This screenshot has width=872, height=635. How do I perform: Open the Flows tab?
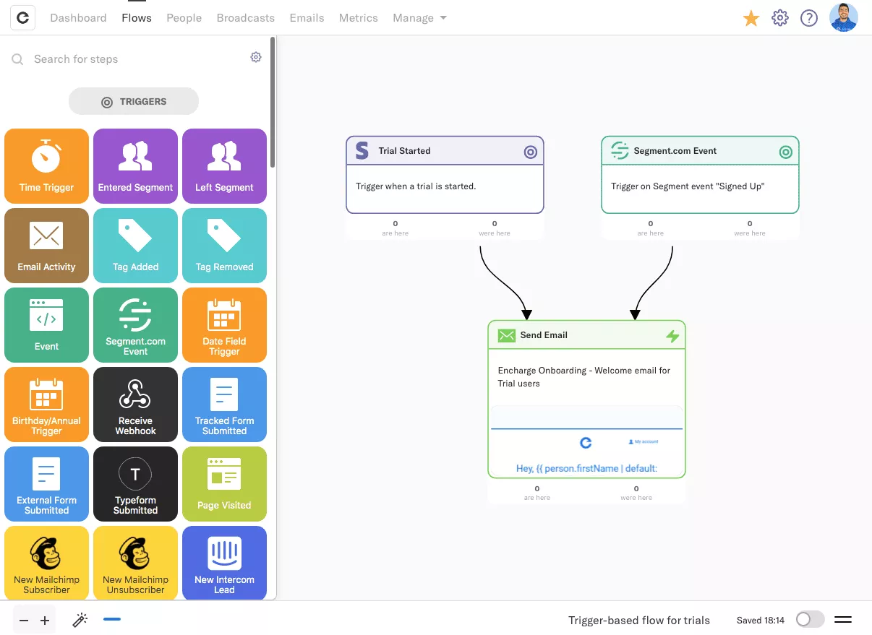(x=137, y=18)
